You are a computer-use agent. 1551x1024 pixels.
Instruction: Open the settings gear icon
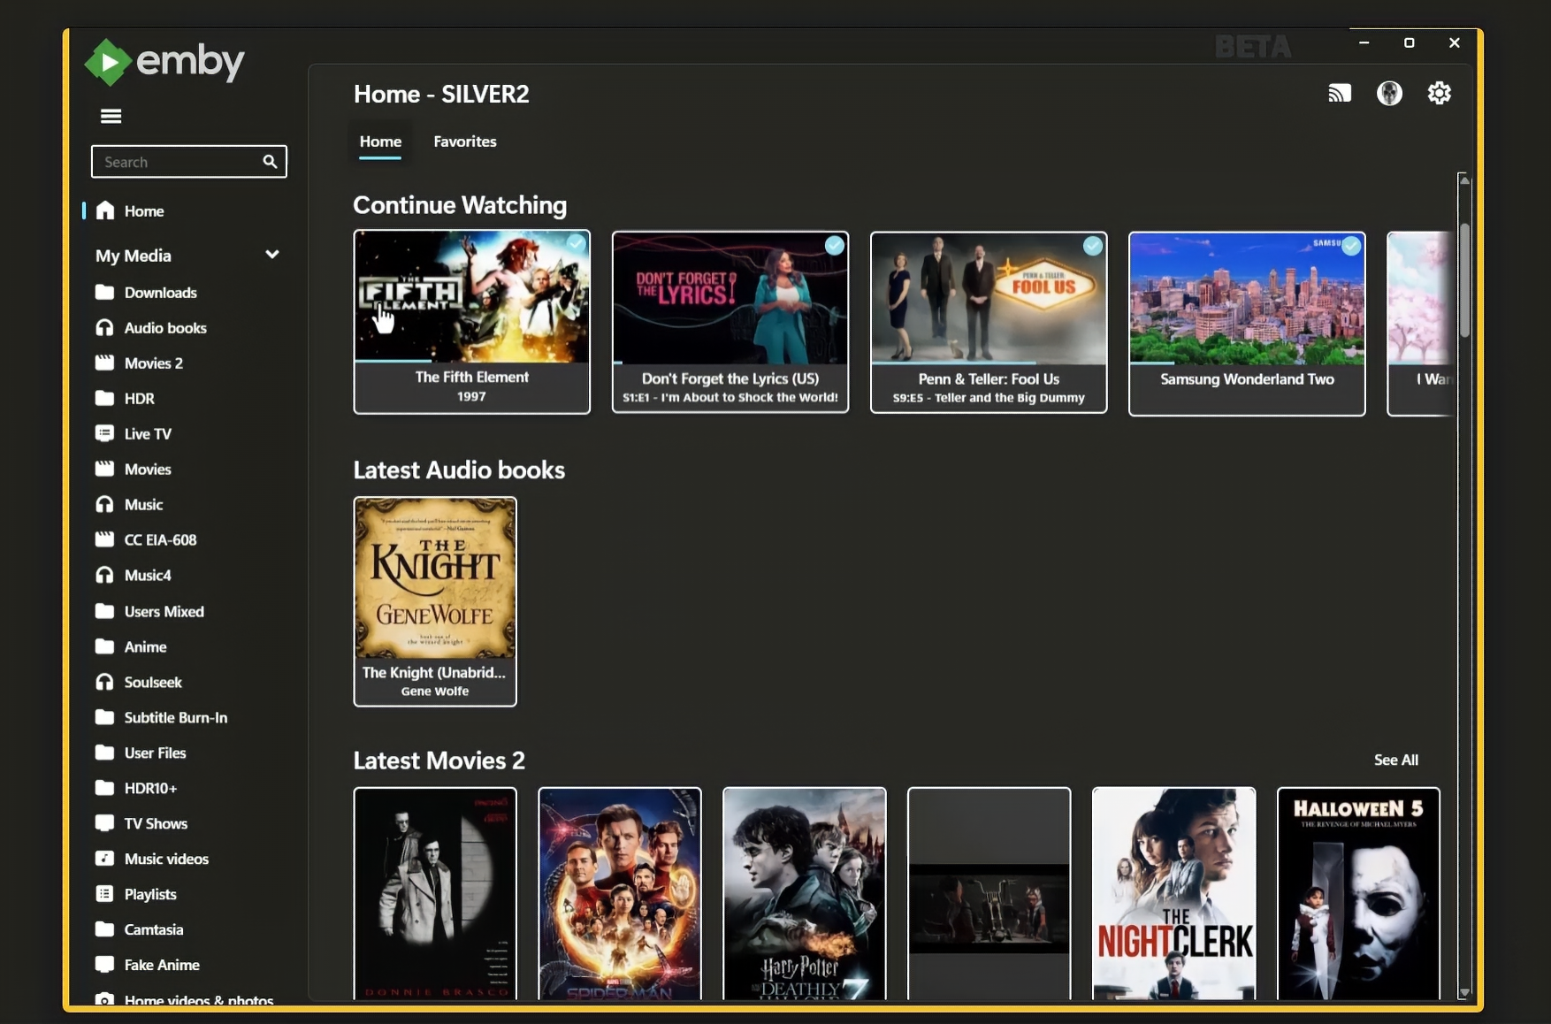(x=1440, y=93)
